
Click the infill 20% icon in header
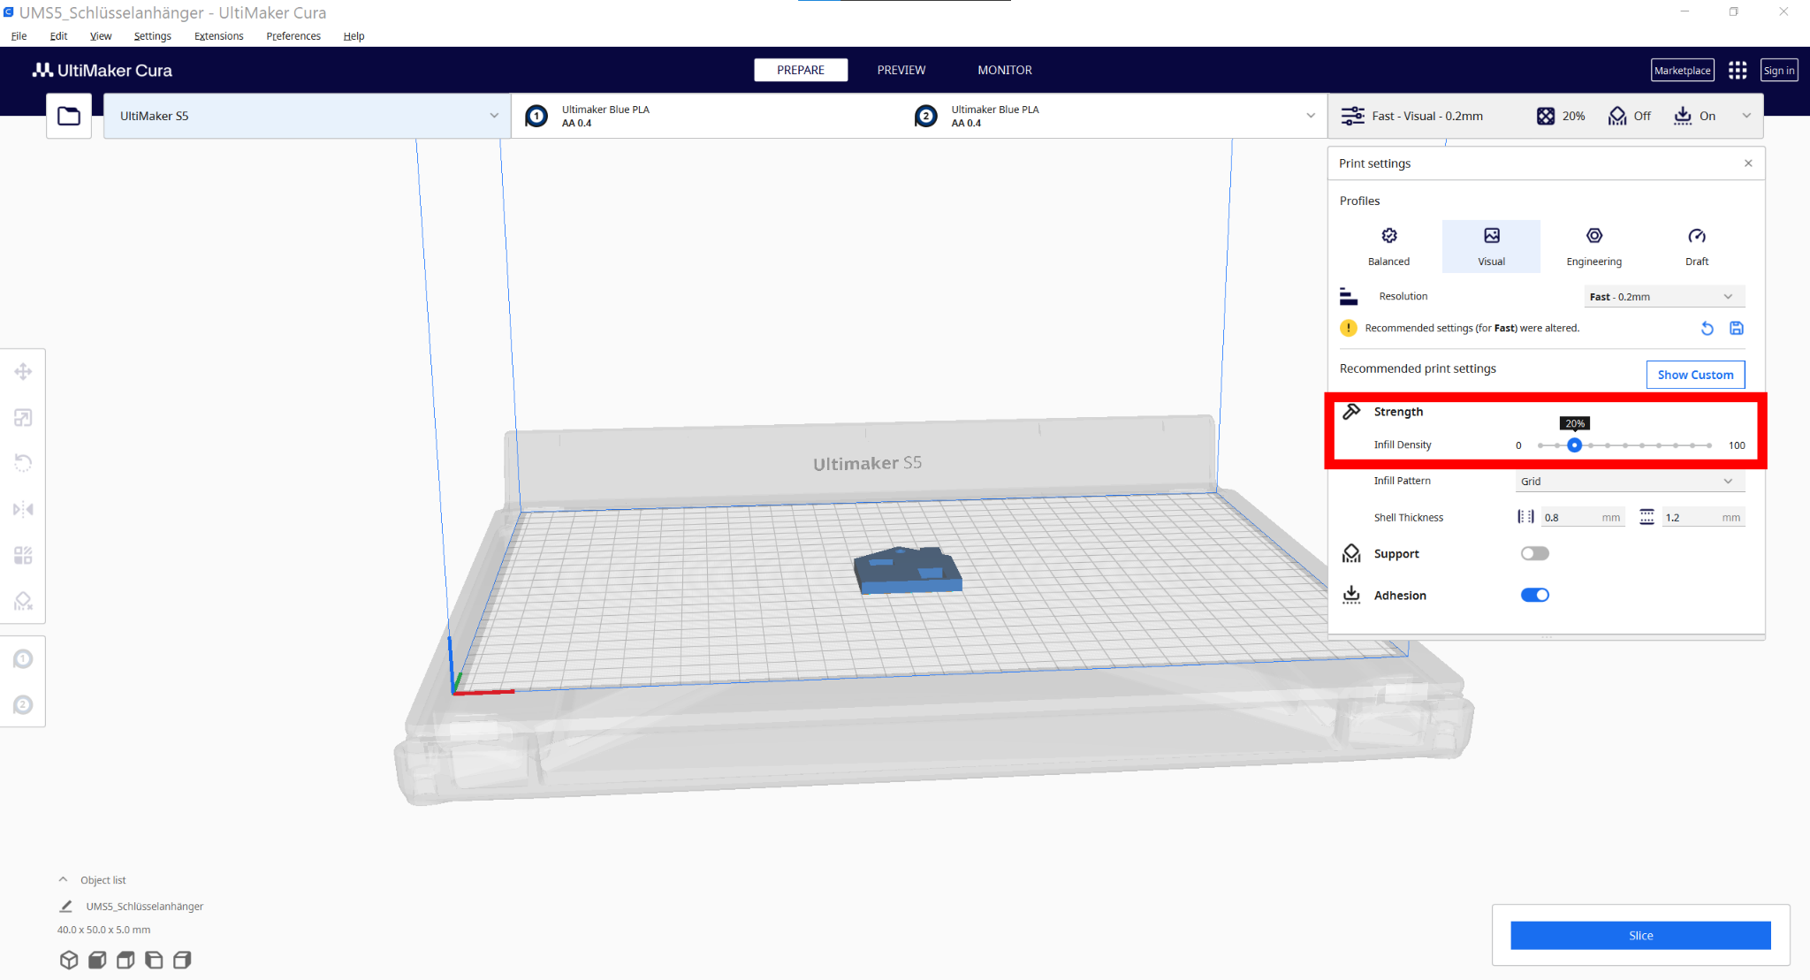tap(1546, 116)
